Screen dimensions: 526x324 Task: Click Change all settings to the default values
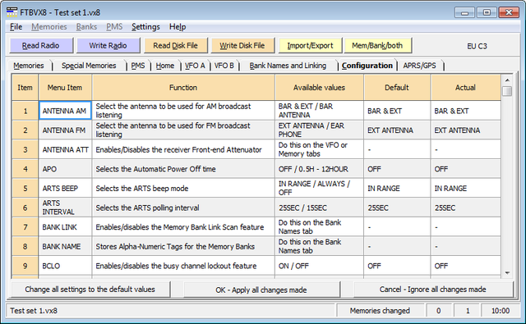point(90,290)
